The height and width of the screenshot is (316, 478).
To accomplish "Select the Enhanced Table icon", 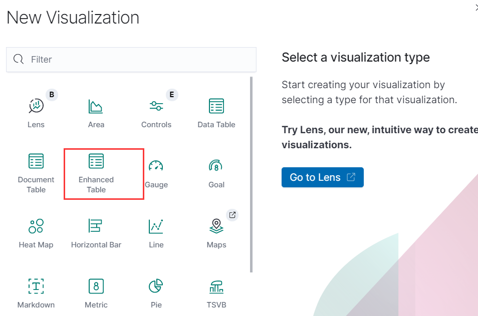I will 96,161.
